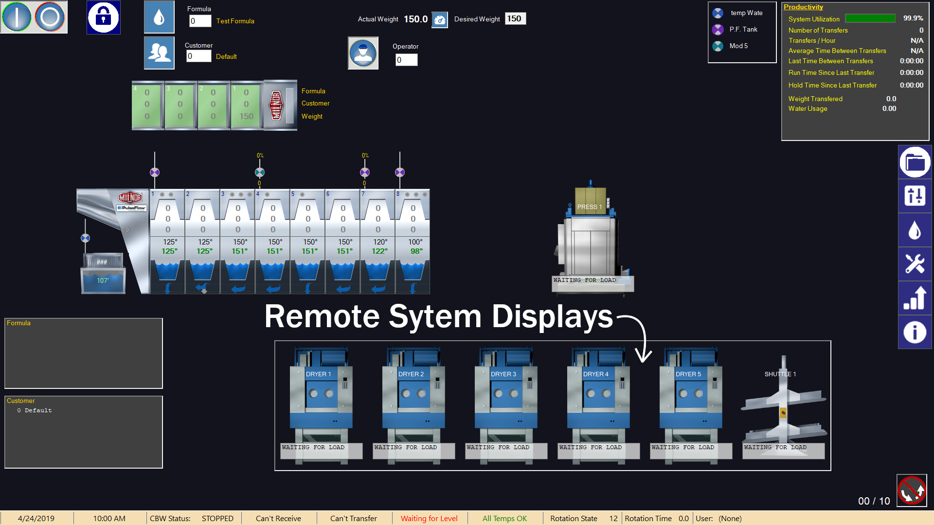Click the Customer number input field
The height and width of the screenshot is (525, 934).
point(198,56)
